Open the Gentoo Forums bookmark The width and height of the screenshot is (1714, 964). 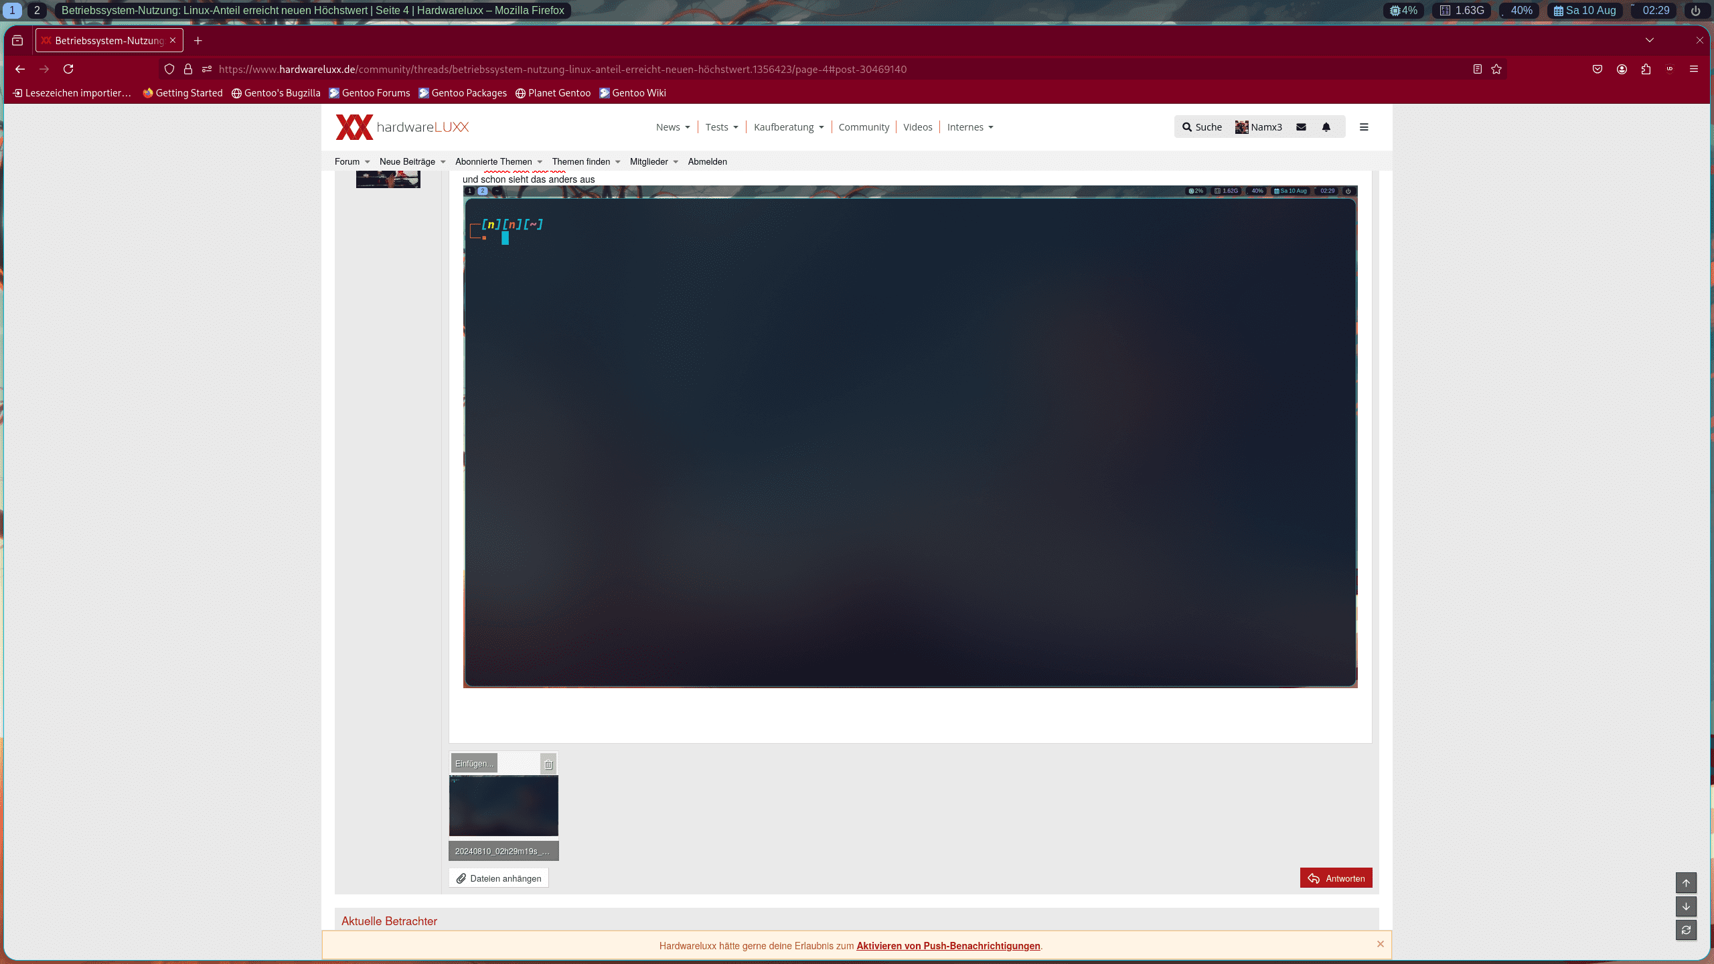point(369,93)
